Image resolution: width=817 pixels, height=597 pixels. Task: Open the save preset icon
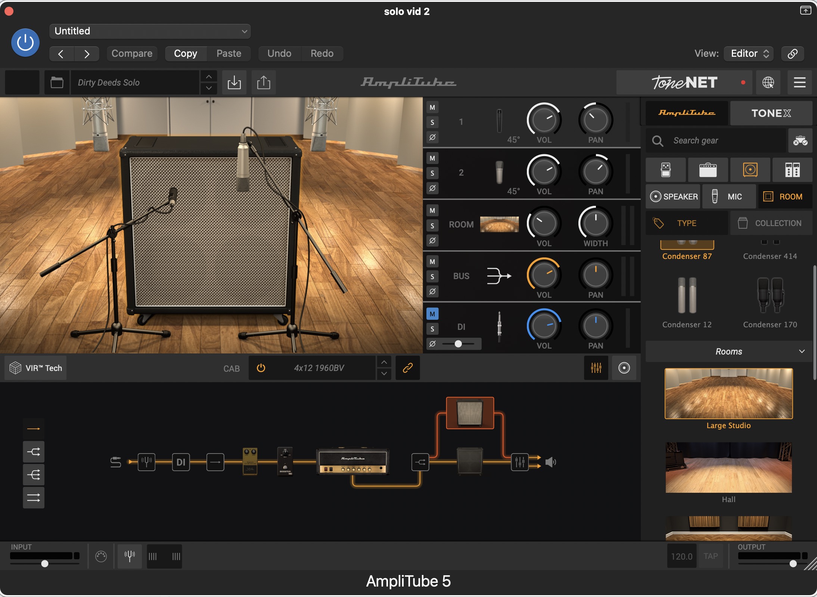(234, 82)
